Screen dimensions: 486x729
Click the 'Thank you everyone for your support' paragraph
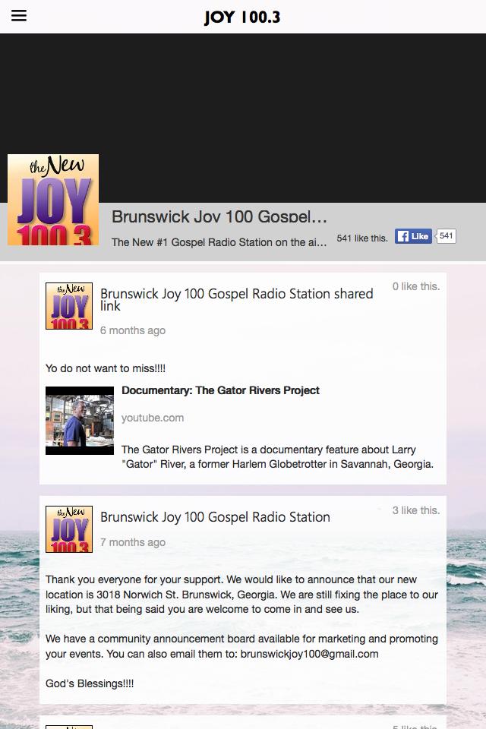[241, 595]
